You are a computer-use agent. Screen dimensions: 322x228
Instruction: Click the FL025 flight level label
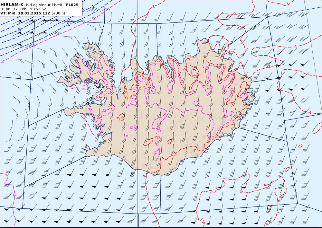click(72, 5)
